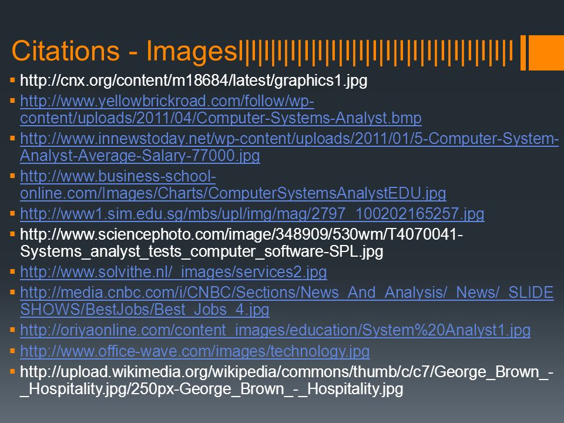Open the office-wave.com technology.jpg link
Viewport: 564px width, 423px height.
pyautogui.click(x=195, y=351)
